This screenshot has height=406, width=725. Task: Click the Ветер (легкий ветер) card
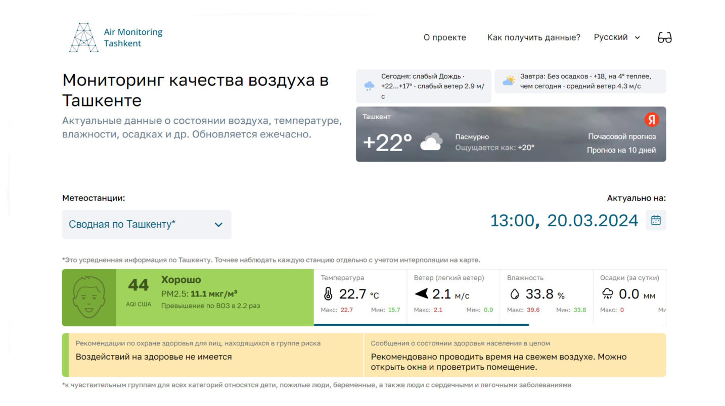(x=453, y=297)
